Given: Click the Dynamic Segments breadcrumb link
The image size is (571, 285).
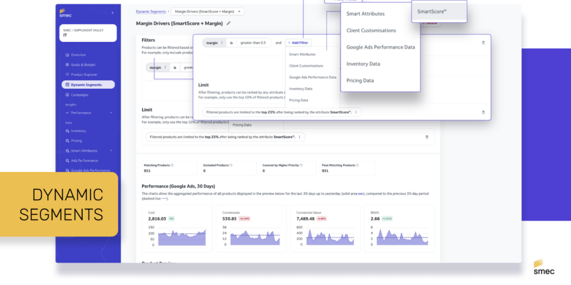Looking at the screenshot, I should (151, 11).
